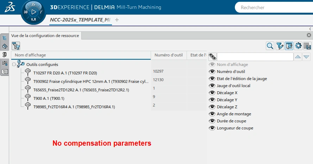313x164 pixels.
Task: Click the show/hide all columns icon
Action: tap(212, 56)
